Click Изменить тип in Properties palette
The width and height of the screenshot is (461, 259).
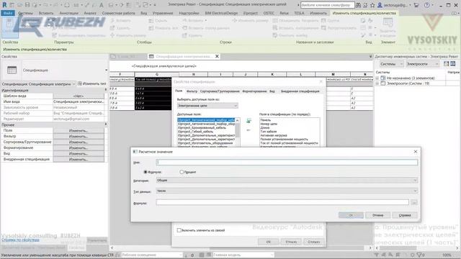(x=92, y=83)
